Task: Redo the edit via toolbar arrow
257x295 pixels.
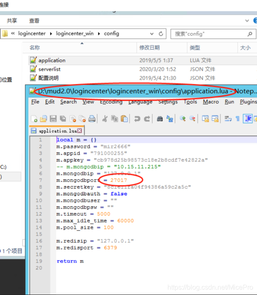Action: point(147,119)
